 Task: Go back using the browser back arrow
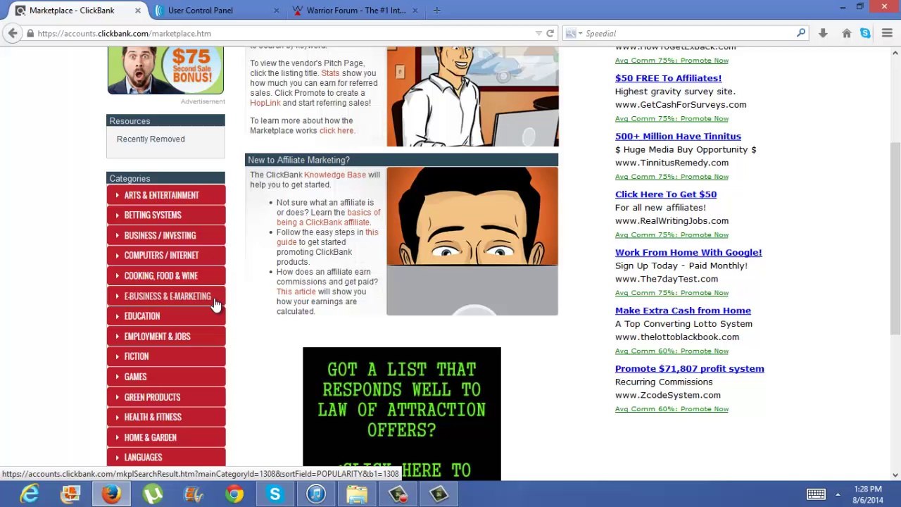click(x=13, y=33)
